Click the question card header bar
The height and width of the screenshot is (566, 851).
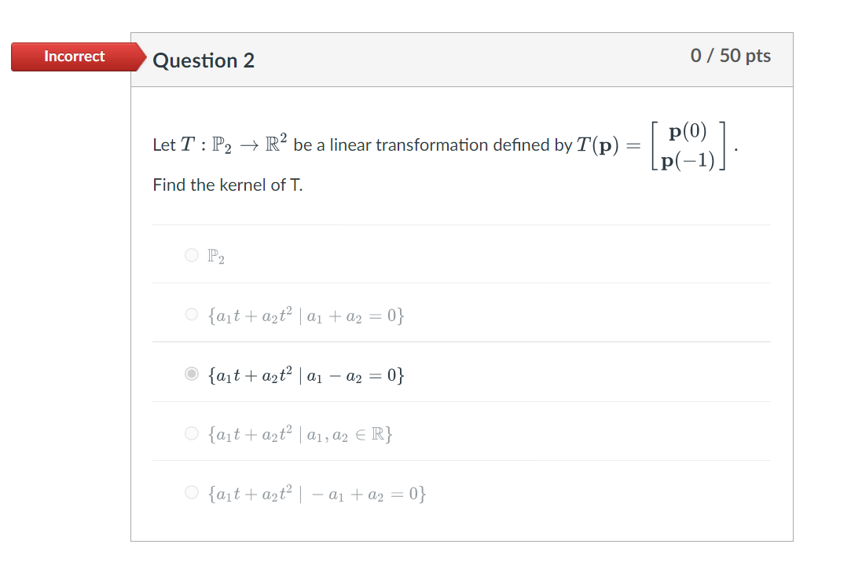click(463, 60)
